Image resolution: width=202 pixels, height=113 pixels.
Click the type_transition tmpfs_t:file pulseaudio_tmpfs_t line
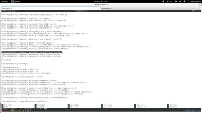35,49
